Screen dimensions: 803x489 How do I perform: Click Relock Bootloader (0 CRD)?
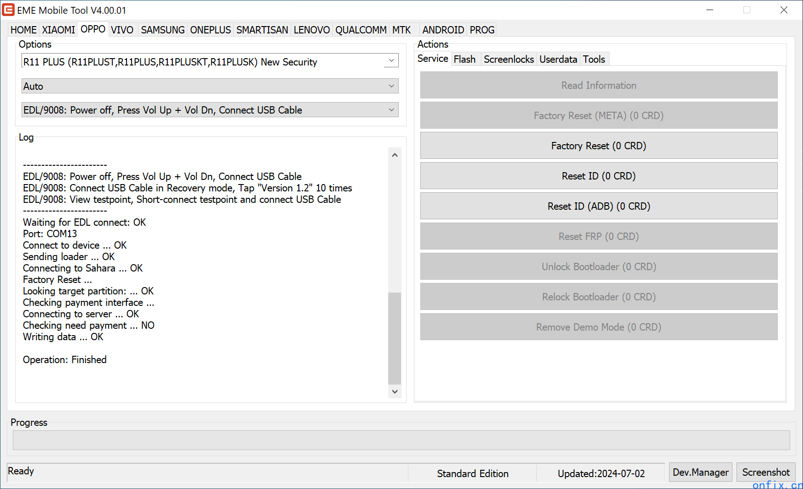[599, 297]
